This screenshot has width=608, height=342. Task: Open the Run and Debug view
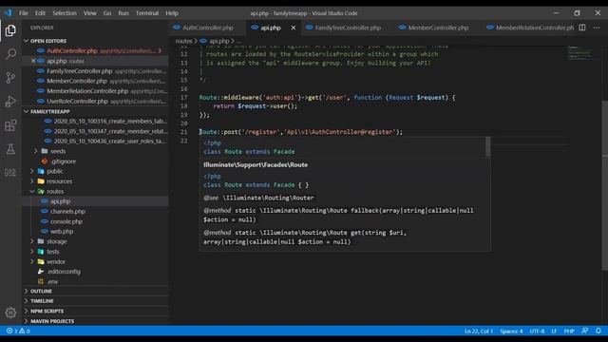[x=10, y=102]
